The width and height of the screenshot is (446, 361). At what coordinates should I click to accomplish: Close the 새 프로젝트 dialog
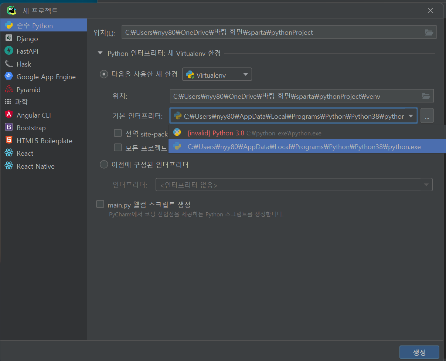(430, 10)
